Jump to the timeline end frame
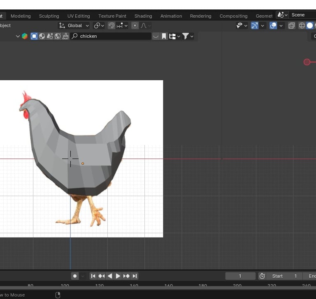The height and width of the screenshot is (299, 316). tap(135, 276)
